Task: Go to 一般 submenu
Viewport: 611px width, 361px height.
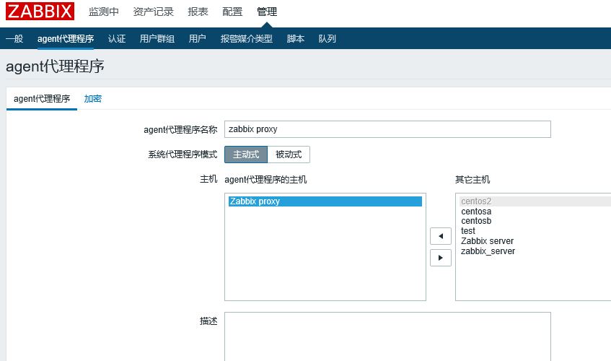Action: pyautogui.click(x=14, y=38)
